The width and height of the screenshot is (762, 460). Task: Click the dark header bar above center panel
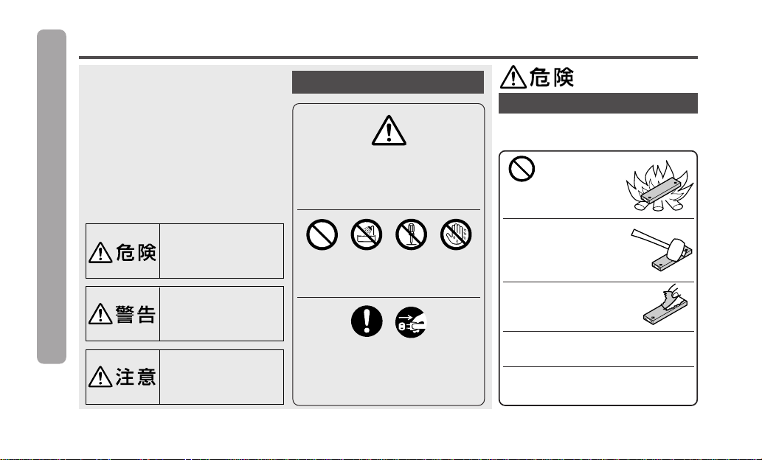pyautogui.click(x=388, y=82)
